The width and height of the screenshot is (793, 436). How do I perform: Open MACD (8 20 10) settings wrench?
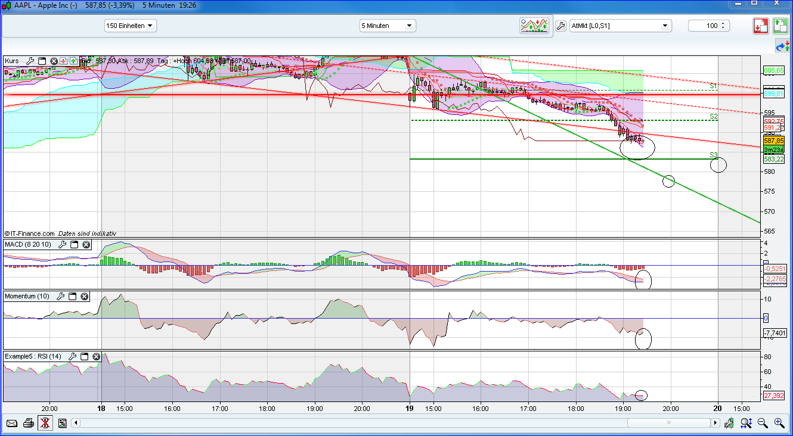point(62,244)
